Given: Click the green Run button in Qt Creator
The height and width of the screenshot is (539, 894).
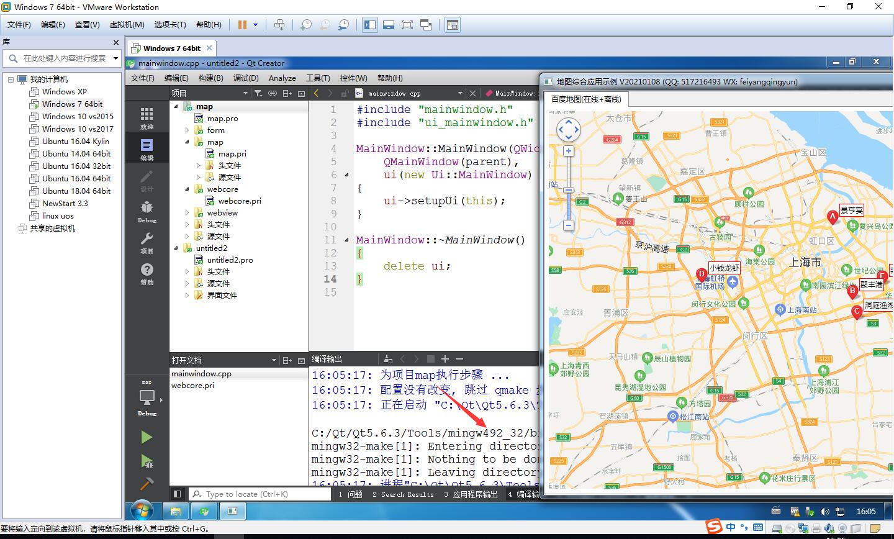Looking at the screenshot, I should tap(147, 437).
